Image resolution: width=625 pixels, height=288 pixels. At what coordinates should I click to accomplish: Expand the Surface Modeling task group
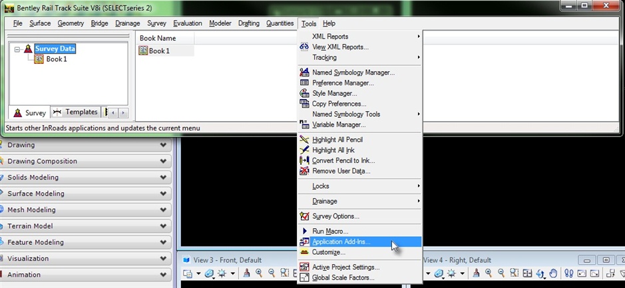point(163,194)
